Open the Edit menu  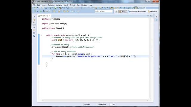click(38, 5)
